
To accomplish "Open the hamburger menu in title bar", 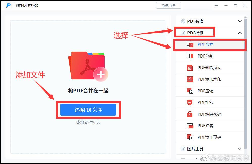I will 216,6.
